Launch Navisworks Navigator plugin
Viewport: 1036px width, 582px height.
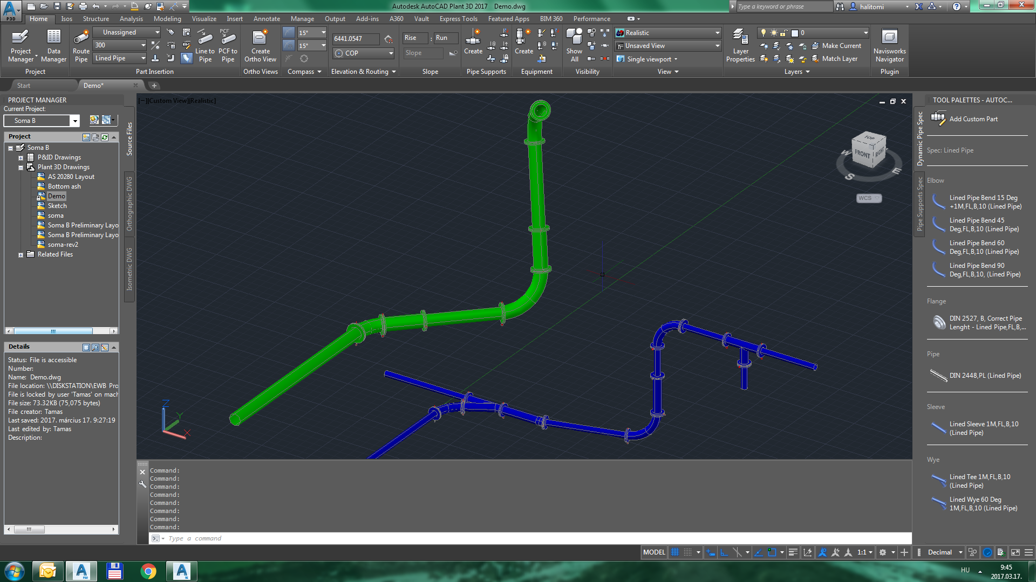tap(889, 46)
